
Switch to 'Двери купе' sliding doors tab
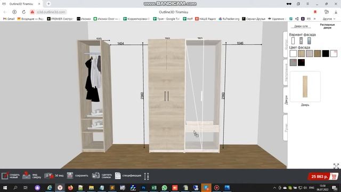[x=301, y=26]
